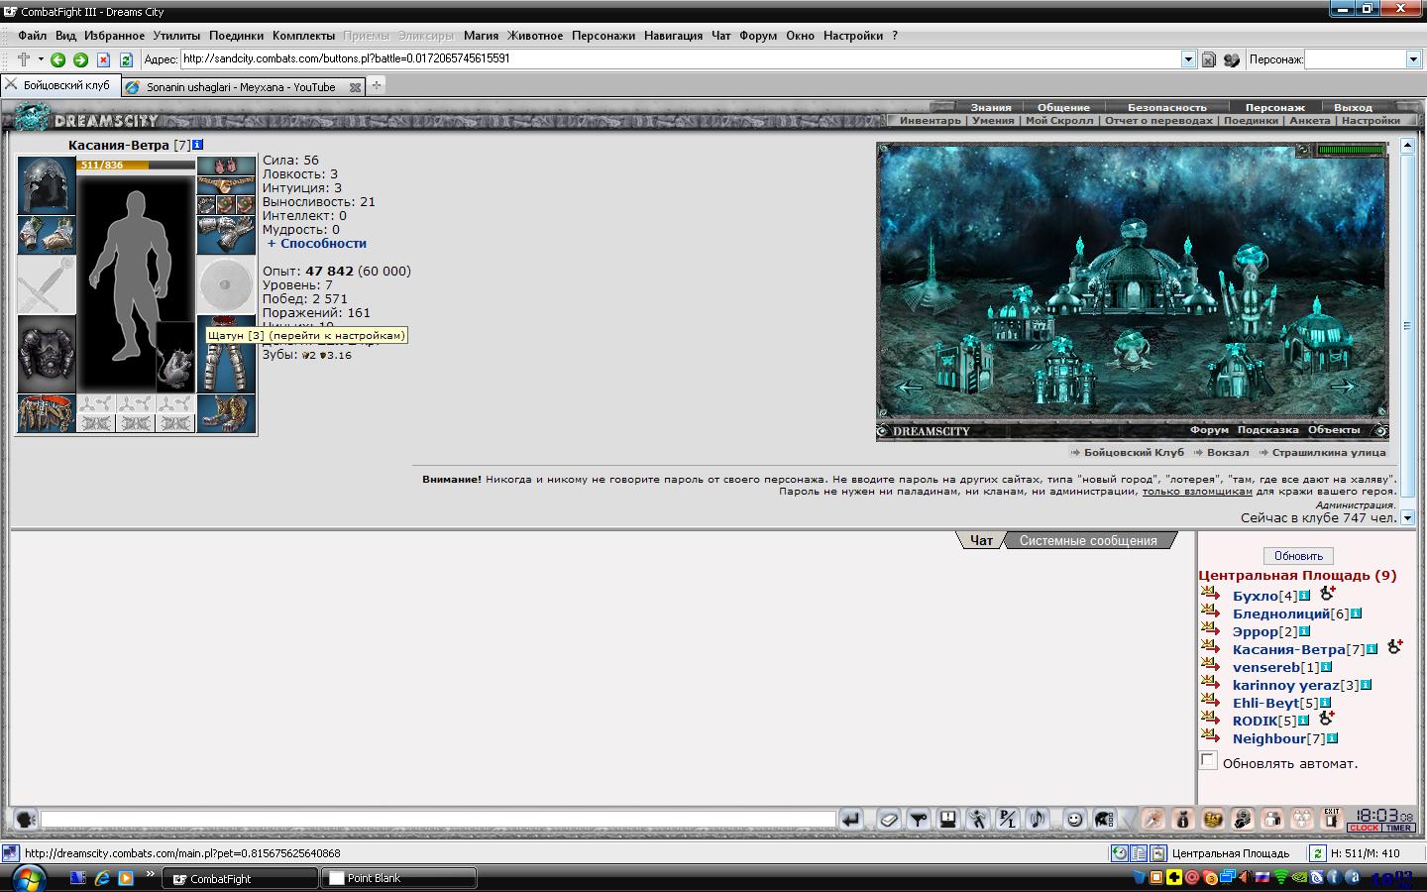
Task: Click the address URL field
Action: (x=681, y=59)
